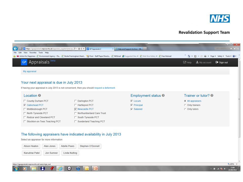Untick the Newcastle PCT checkbox
Viewport: 243px width, 182px height.
(75, 109)
